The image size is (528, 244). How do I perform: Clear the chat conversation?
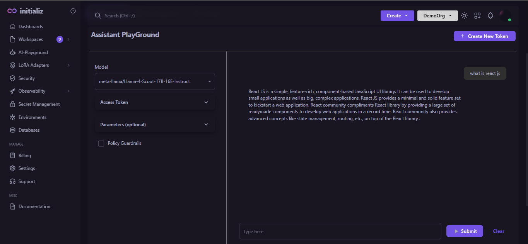pos(498,231)
